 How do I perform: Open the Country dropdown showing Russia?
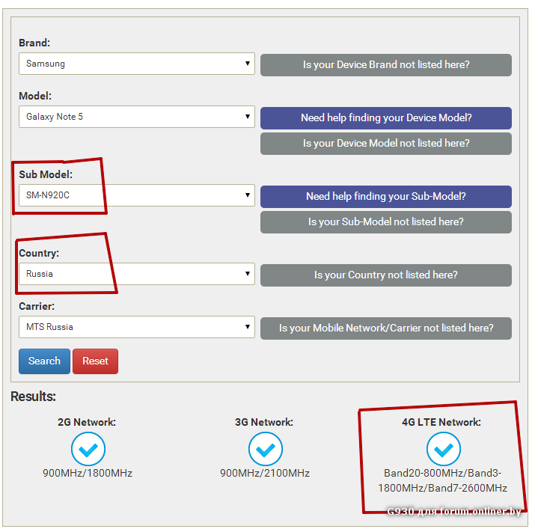(137, 274)
